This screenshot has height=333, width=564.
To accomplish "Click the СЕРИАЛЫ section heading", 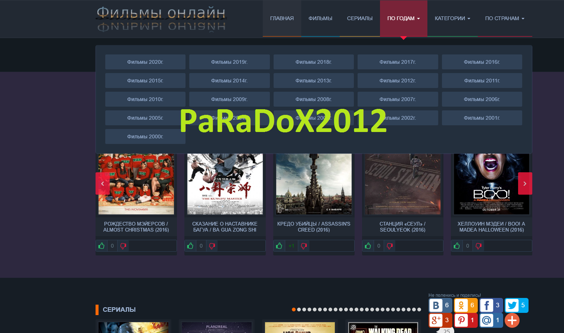I will [119, 310].
